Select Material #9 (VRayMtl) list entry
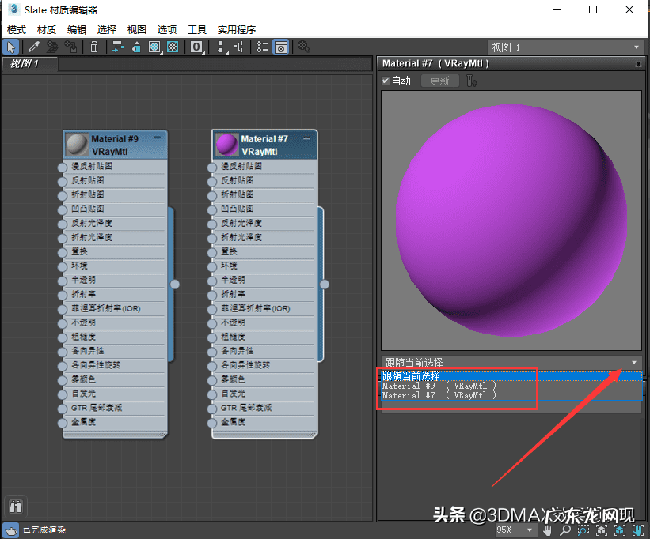This screenshot has width=650, height=539. pos(439,386)
